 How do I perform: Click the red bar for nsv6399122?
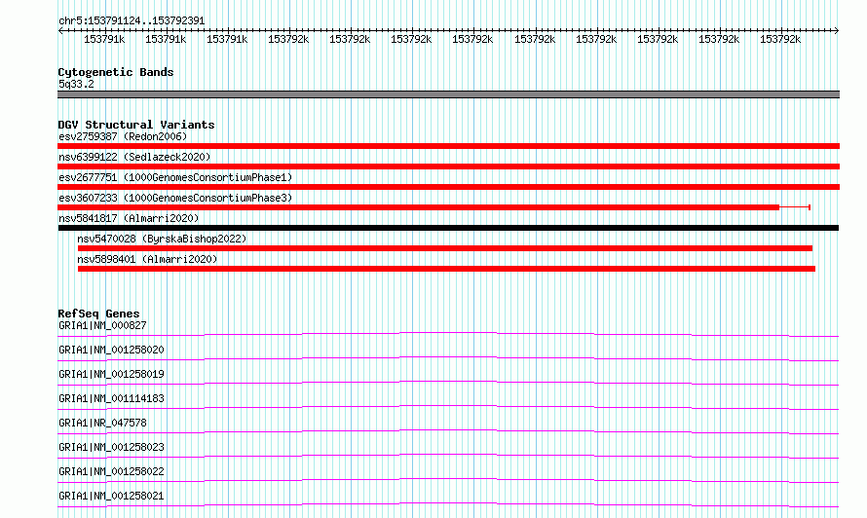point(448,166)
